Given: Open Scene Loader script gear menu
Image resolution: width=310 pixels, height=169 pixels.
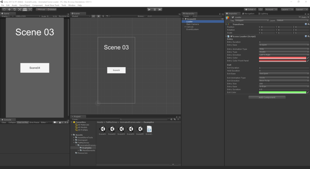Looking at the screenshot, I should 308,36.
